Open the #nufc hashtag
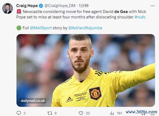This screenshot has height=116, width=159. (140, 17)
